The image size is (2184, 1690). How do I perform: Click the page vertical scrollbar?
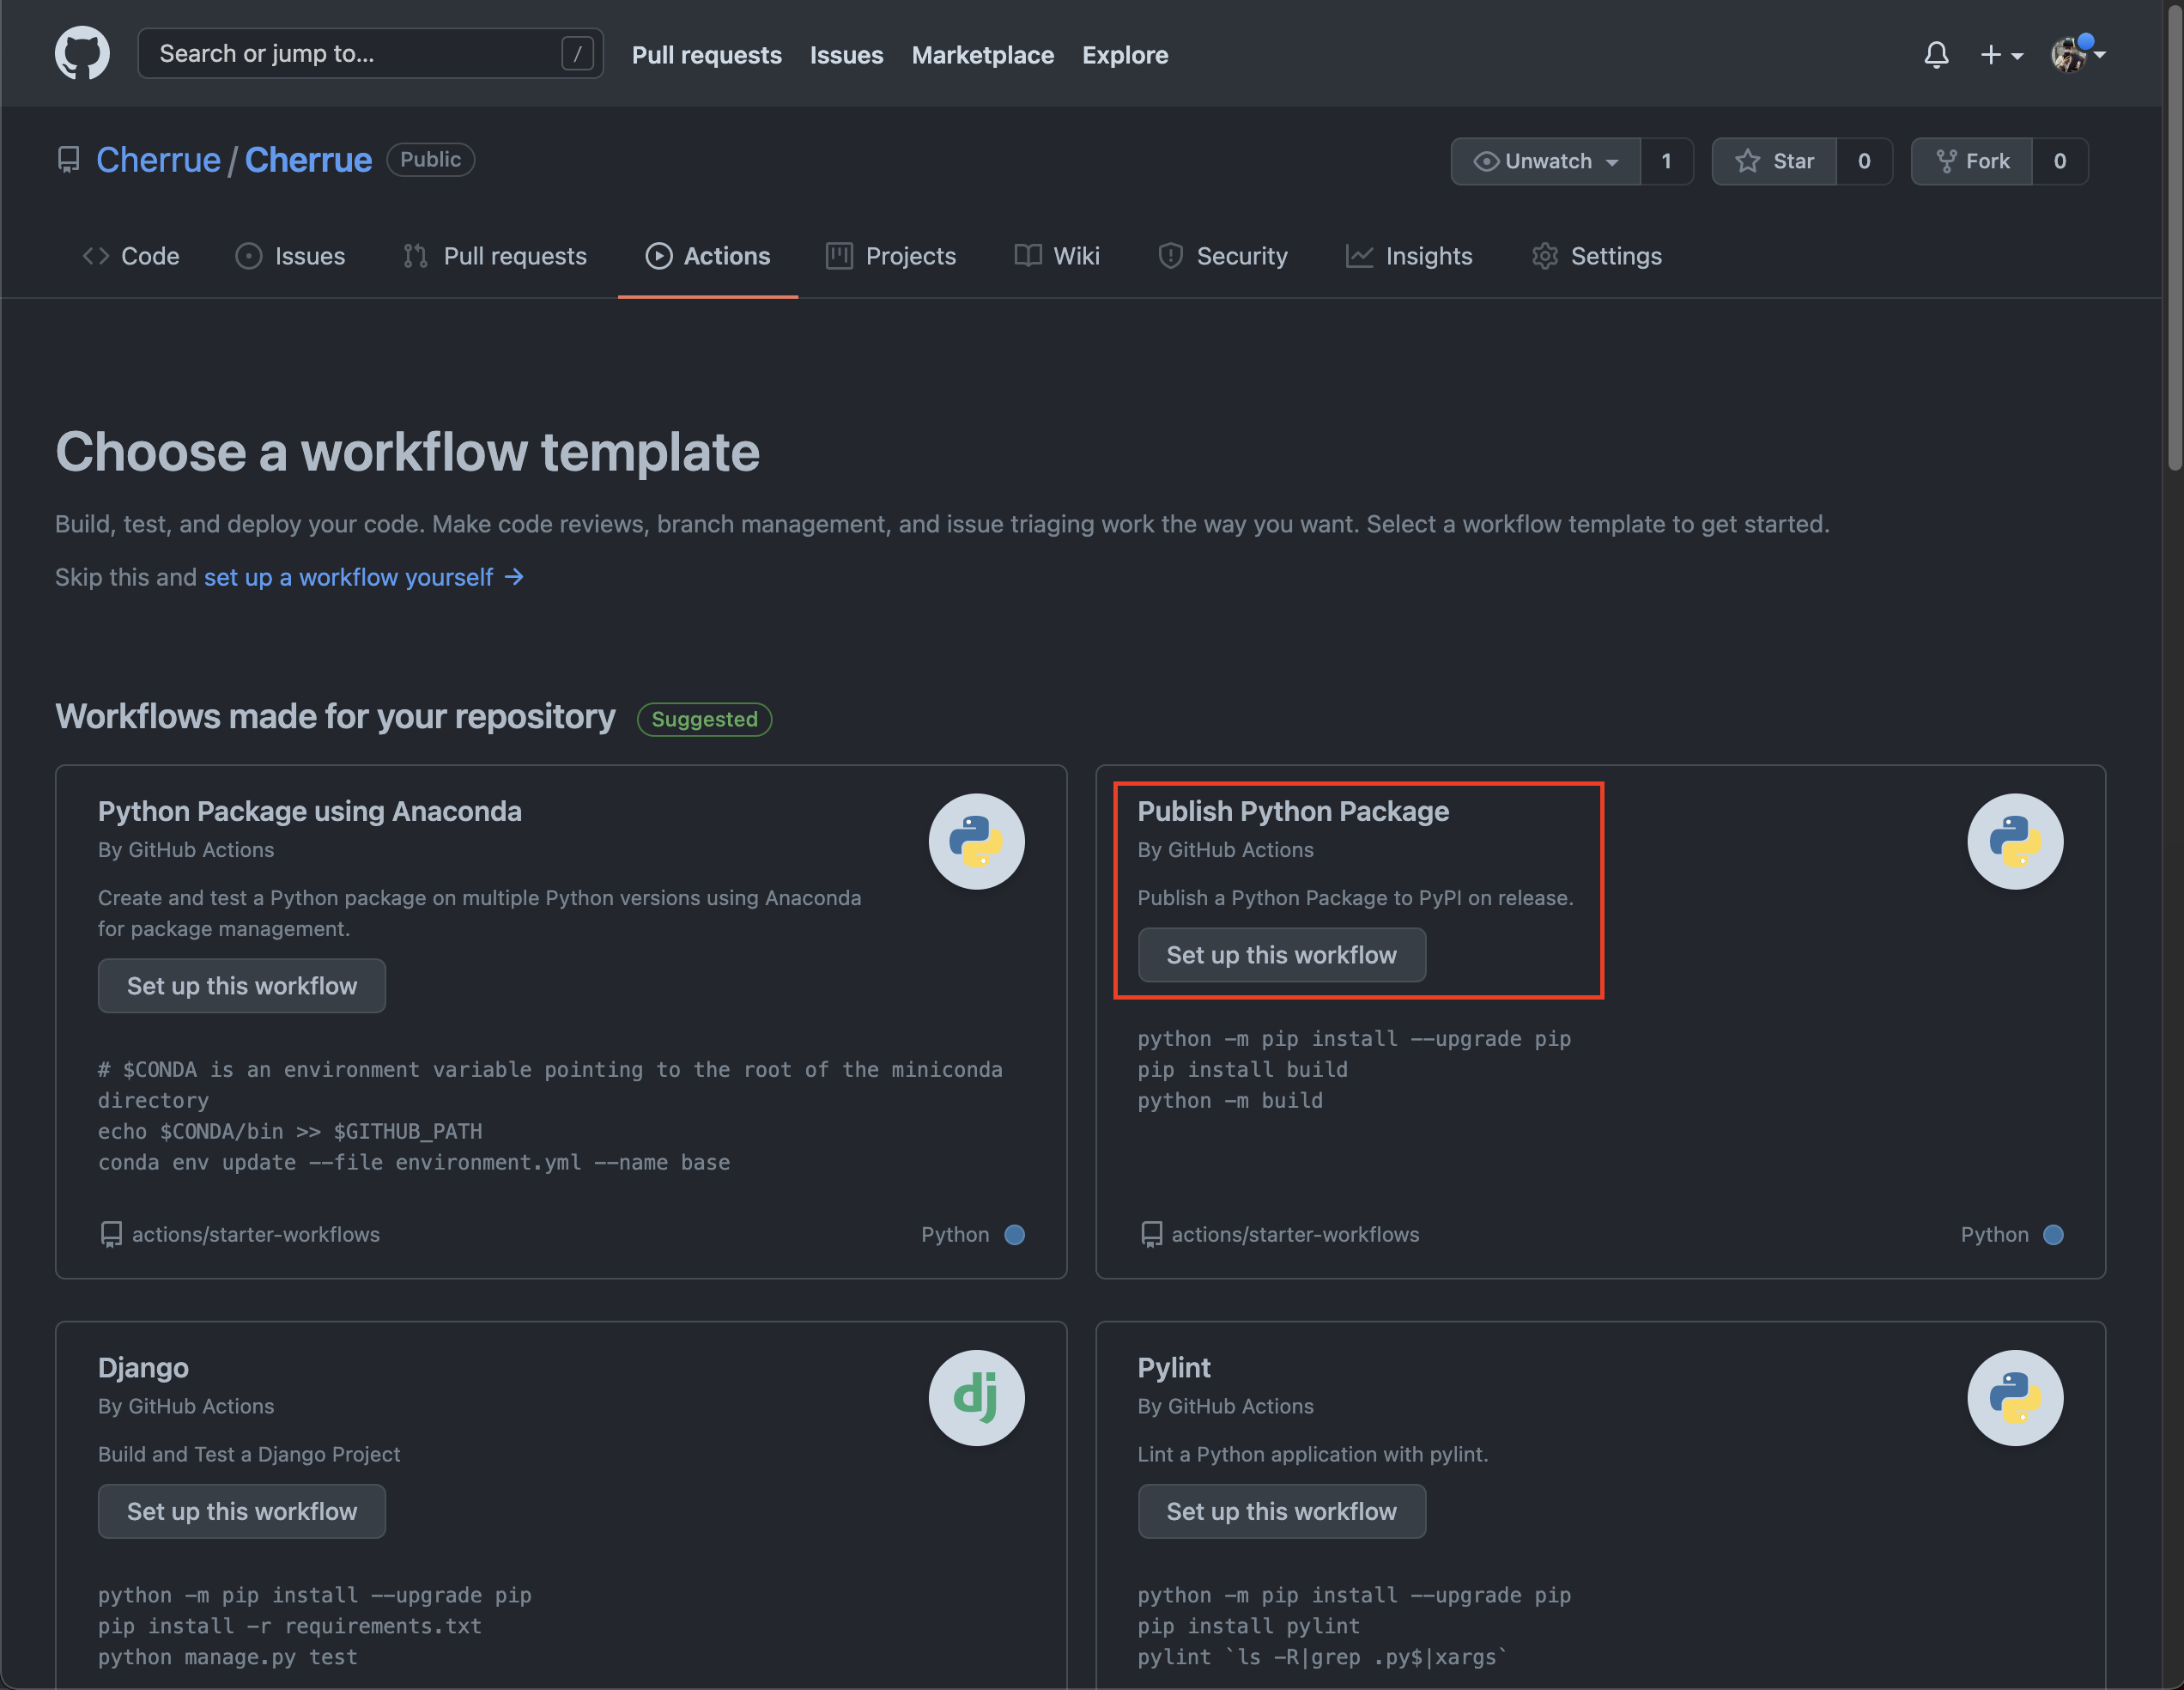click(x=2174, y=240)
